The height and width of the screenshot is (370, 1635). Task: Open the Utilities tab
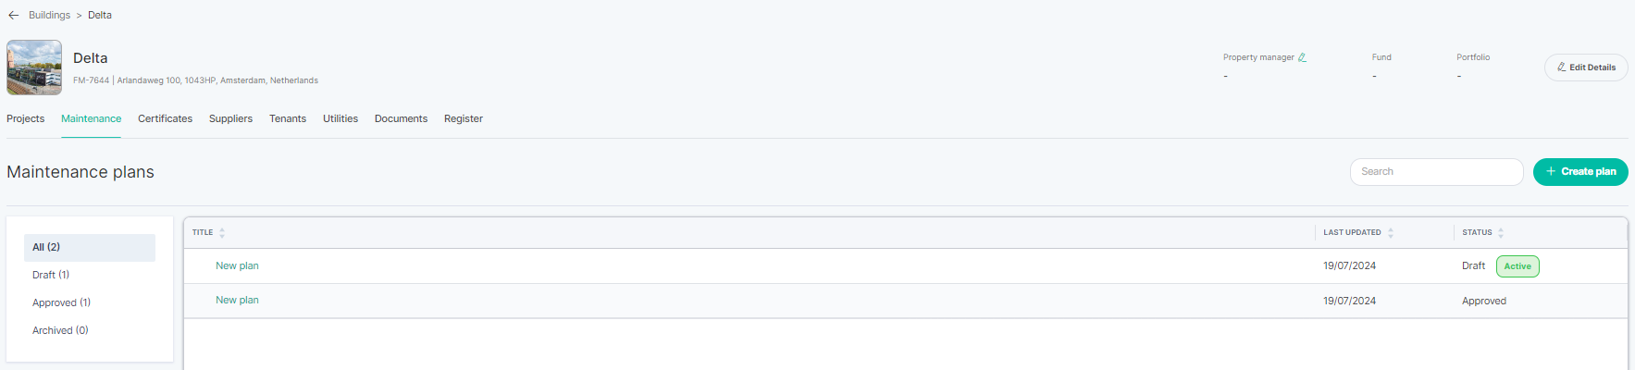click(x=341, y=118)
